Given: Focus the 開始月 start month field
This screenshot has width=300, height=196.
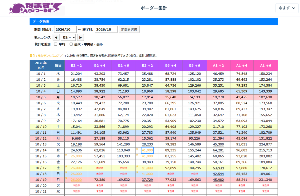Looking at the screenshot, I should point(65,29).
